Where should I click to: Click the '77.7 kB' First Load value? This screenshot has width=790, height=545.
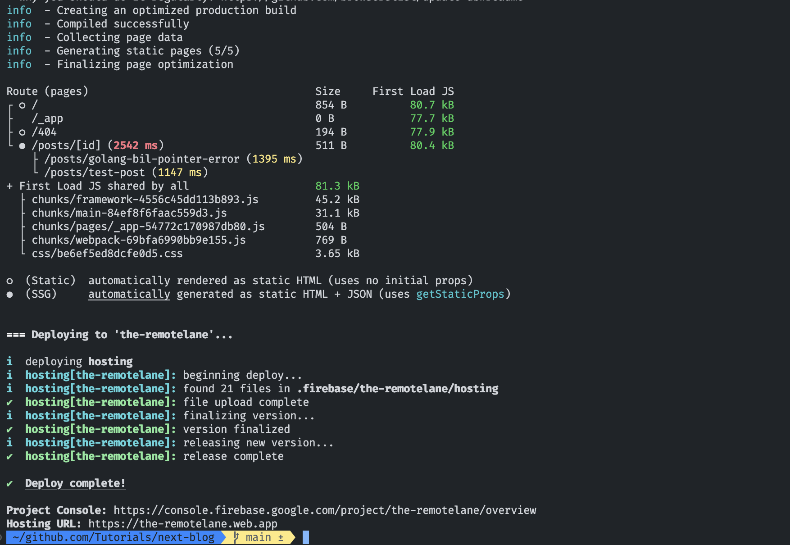[x=432, y=118]
